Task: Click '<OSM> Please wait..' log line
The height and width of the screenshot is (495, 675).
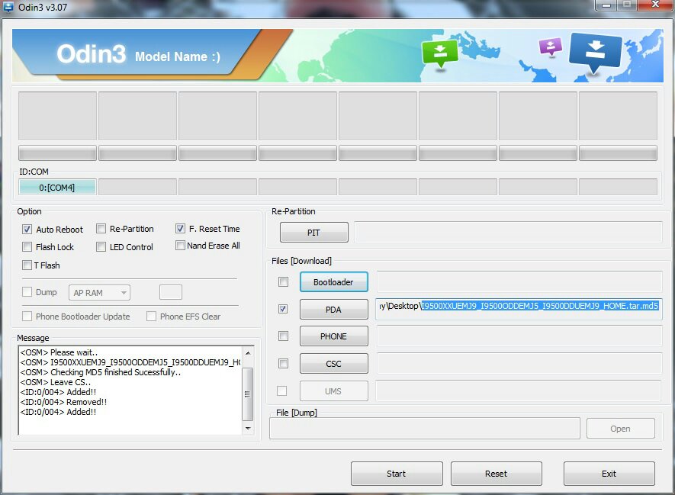Action: point(59,352)
